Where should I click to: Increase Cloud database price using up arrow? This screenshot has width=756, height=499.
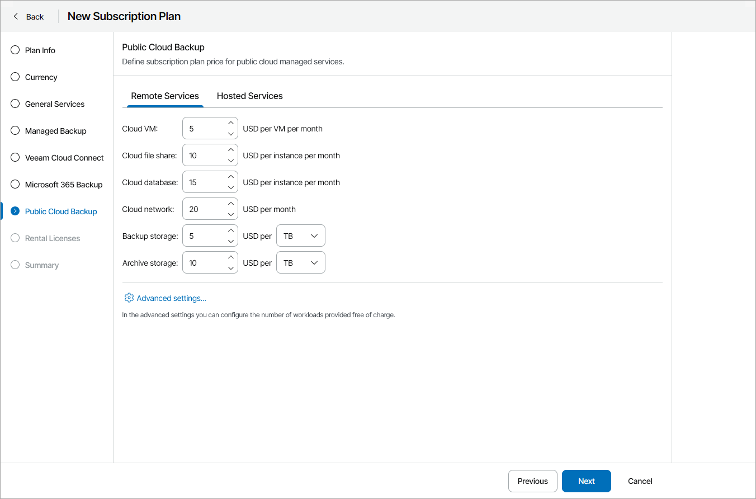[231, 177]
